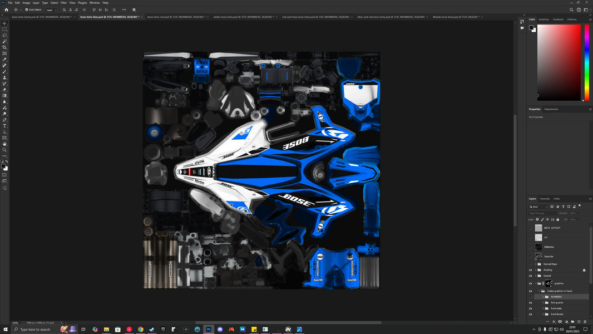Open the Filter menu

tap(63, 3)
